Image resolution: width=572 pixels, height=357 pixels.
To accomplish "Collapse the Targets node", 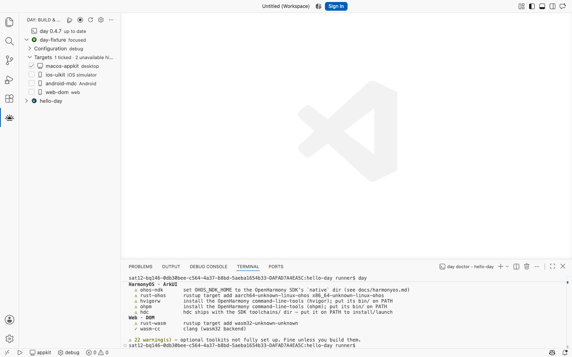I will tap(30, 57).
